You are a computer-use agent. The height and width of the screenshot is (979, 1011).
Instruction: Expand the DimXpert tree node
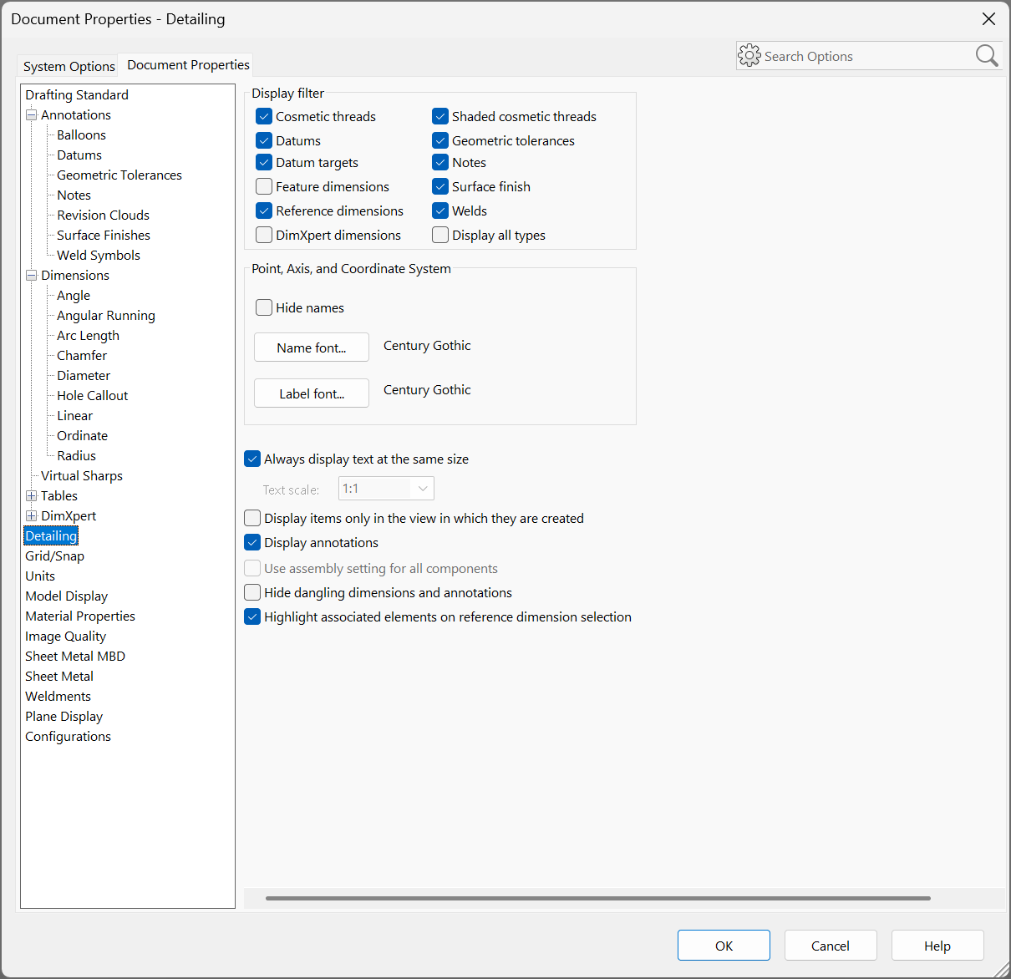(32, 516)
